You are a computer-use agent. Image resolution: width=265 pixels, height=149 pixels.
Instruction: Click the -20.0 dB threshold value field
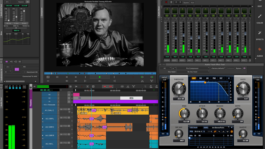pos(179,99)
